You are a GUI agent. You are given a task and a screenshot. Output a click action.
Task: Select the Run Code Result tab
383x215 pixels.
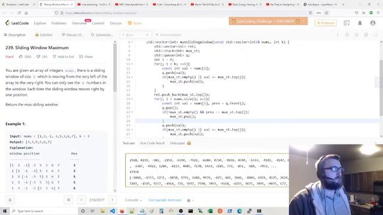coord(153,143)
